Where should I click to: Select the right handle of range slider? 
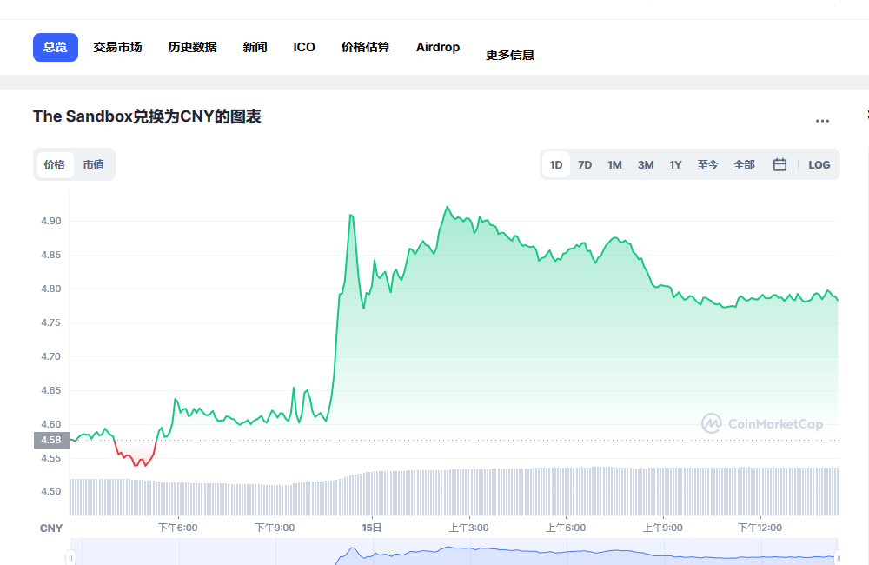[838, 557]
